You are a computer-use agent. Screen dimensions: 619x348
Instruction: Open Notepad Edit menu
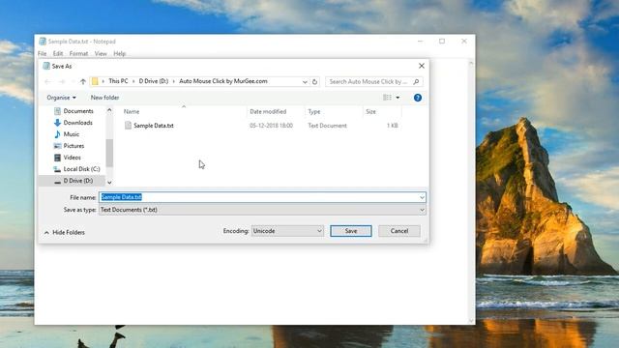tap(58, 53)
